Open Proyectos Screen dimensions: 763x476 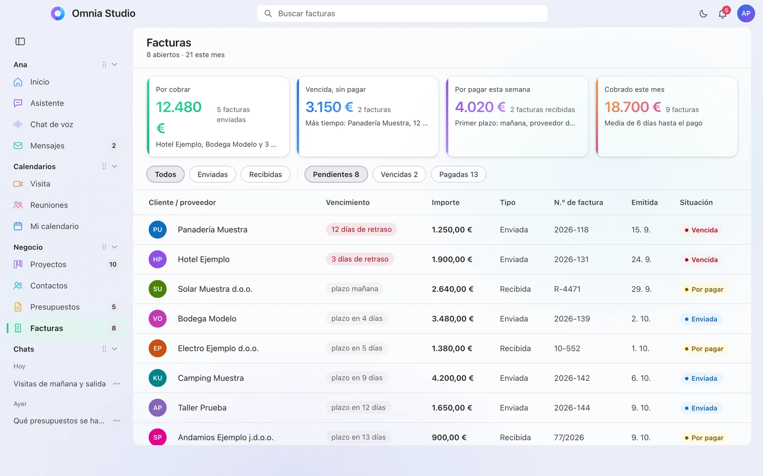pos(65,264)
